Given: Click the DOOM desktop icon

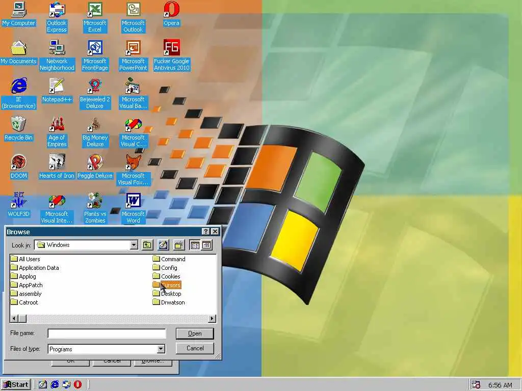Looking at the screenshot, I should pos(19,167).
